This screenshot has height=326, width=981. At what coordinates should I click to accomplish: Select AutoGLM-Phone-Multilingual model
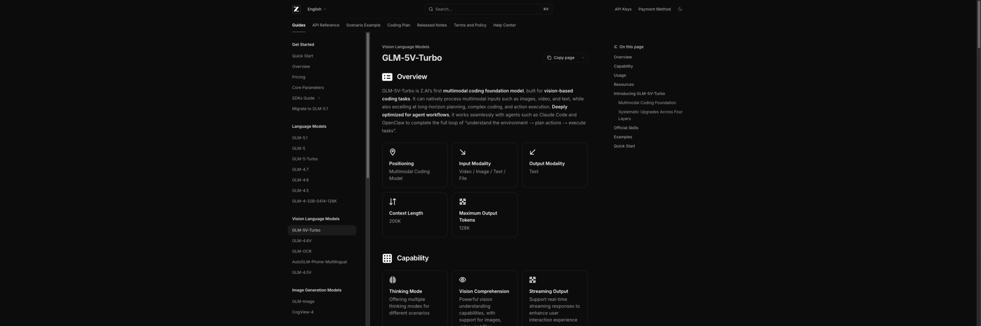(319, 262)
